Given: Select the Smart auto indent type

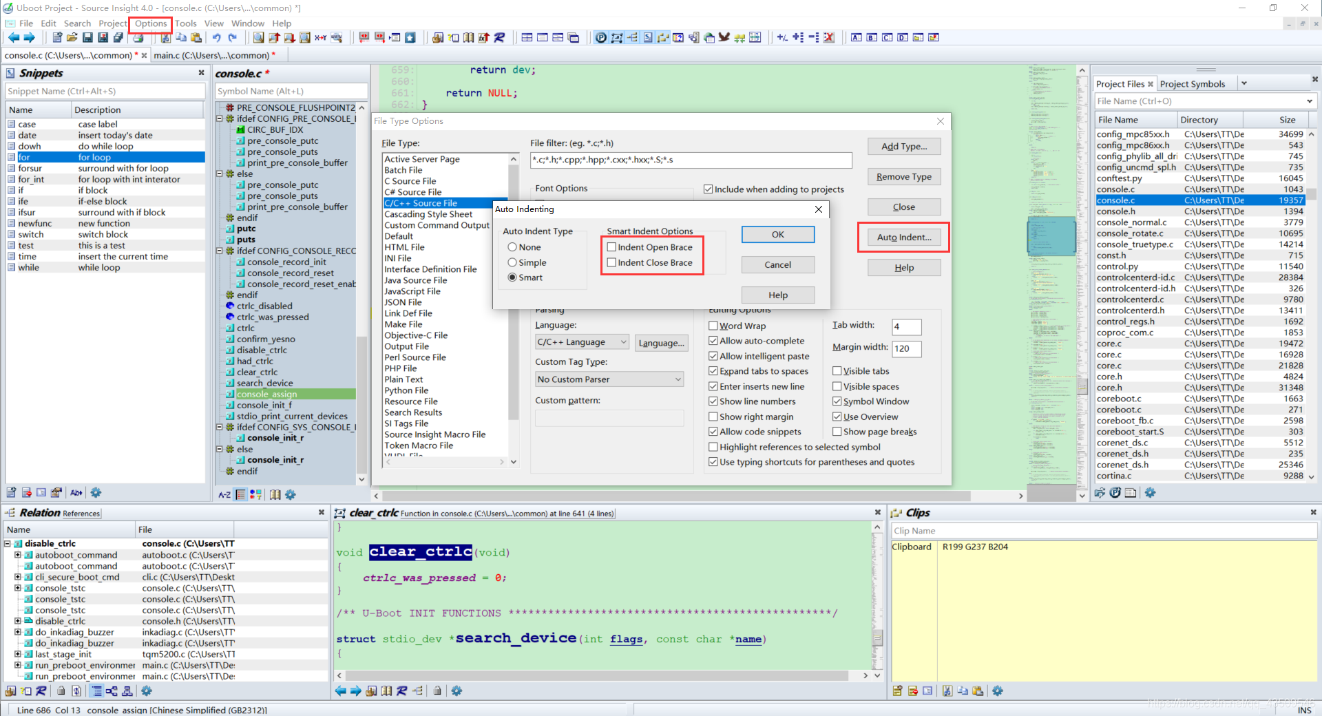Looking at the screenshot, I should click(x=525, y=277).
